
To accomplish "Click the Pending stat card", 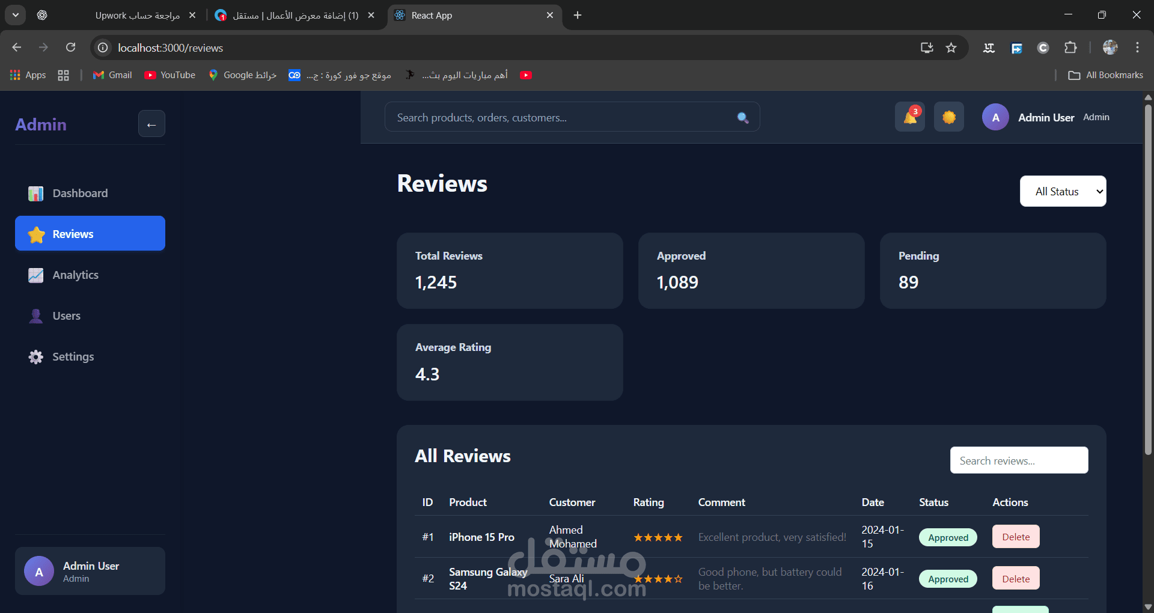I will (x=993, y=271).
